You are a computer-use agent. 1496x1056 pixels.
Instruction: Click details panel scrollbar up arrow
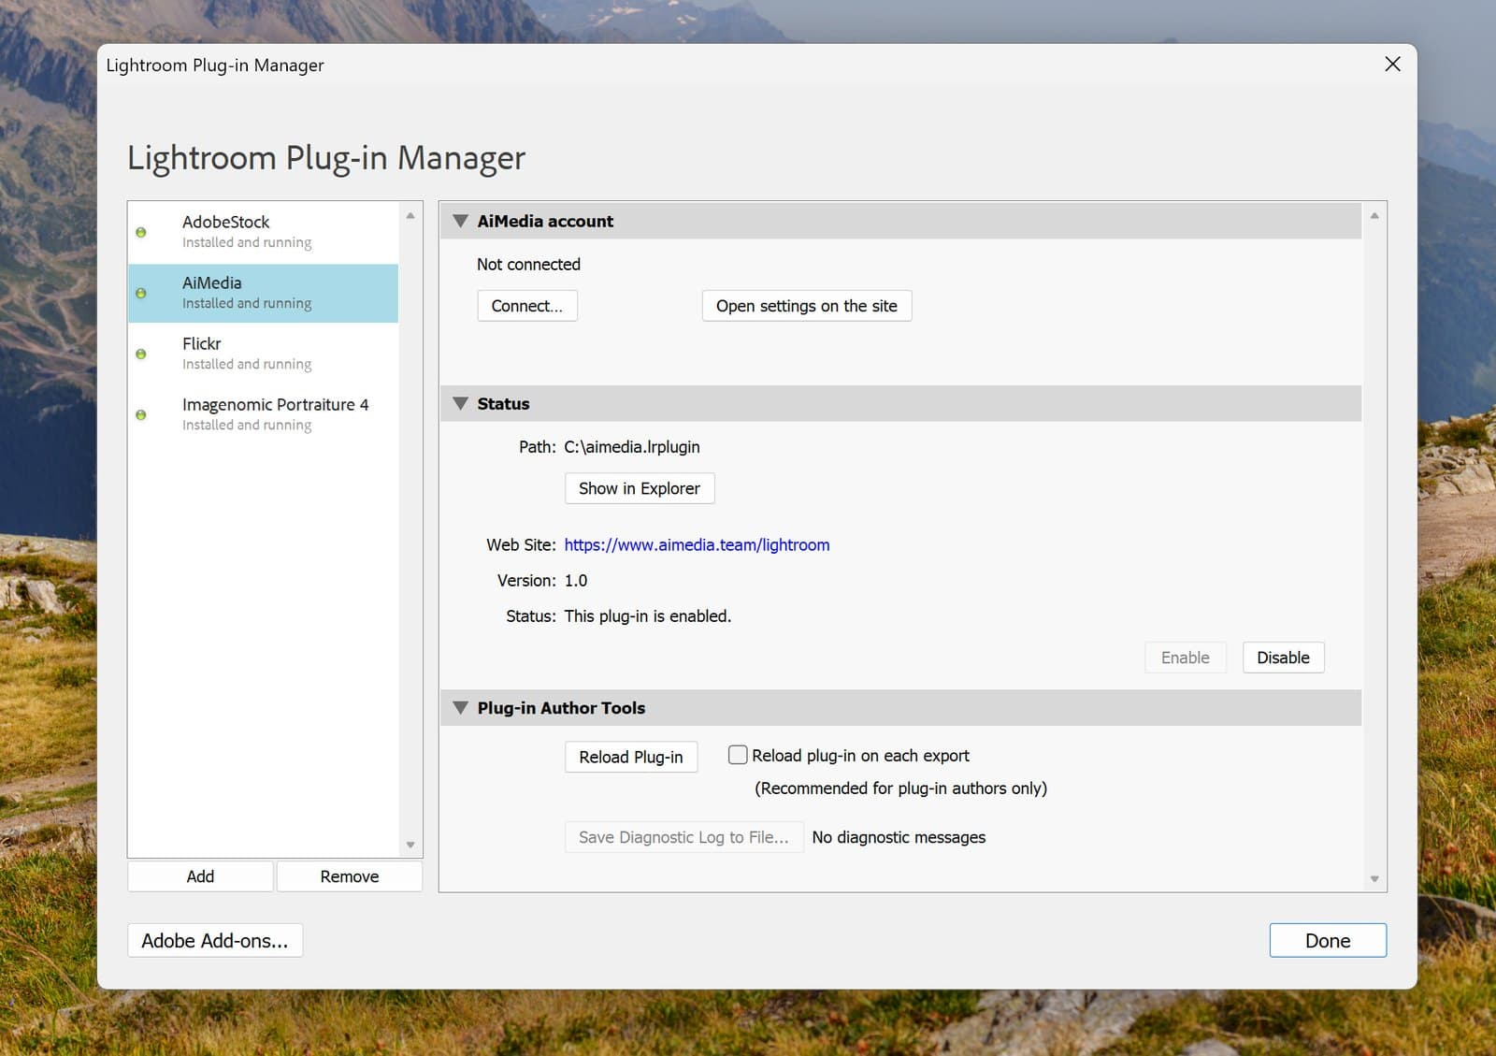(1374, 216)
